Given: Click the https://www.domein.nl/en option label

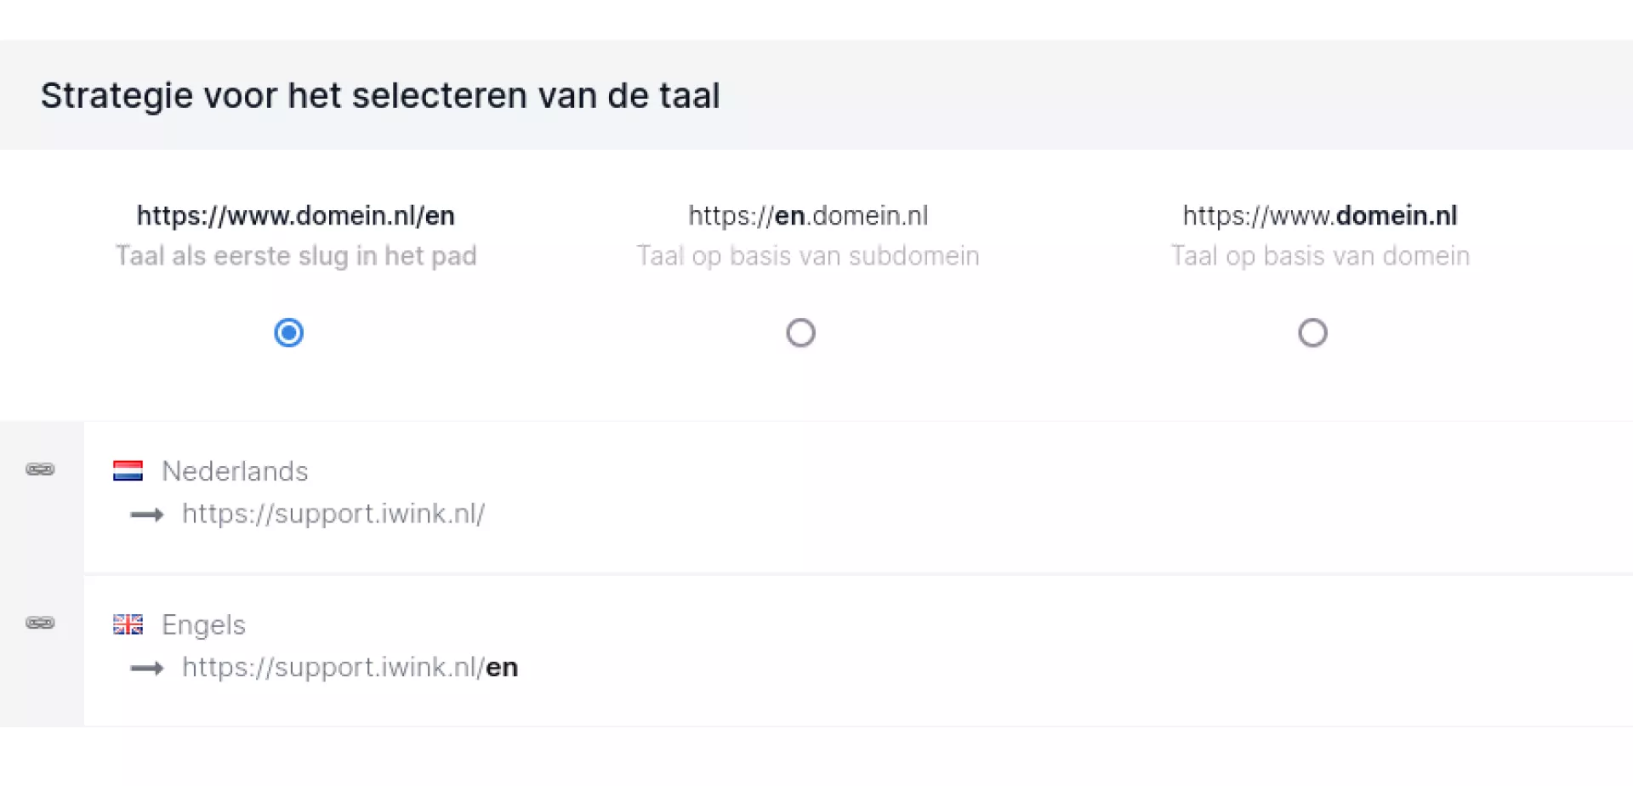Looking at the screenshot, I should click(x=296, y=216).
